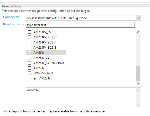Click device list scroll down arrow
The width and height of the screenshot is (150, 116).
[138, 83]
